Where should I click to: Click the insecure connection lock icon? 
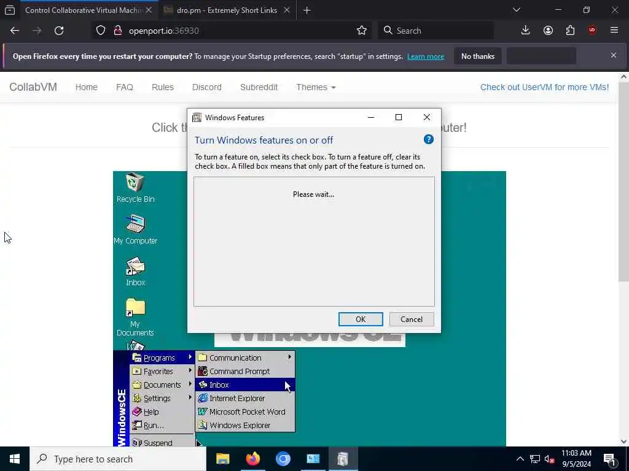pos(118,31)
